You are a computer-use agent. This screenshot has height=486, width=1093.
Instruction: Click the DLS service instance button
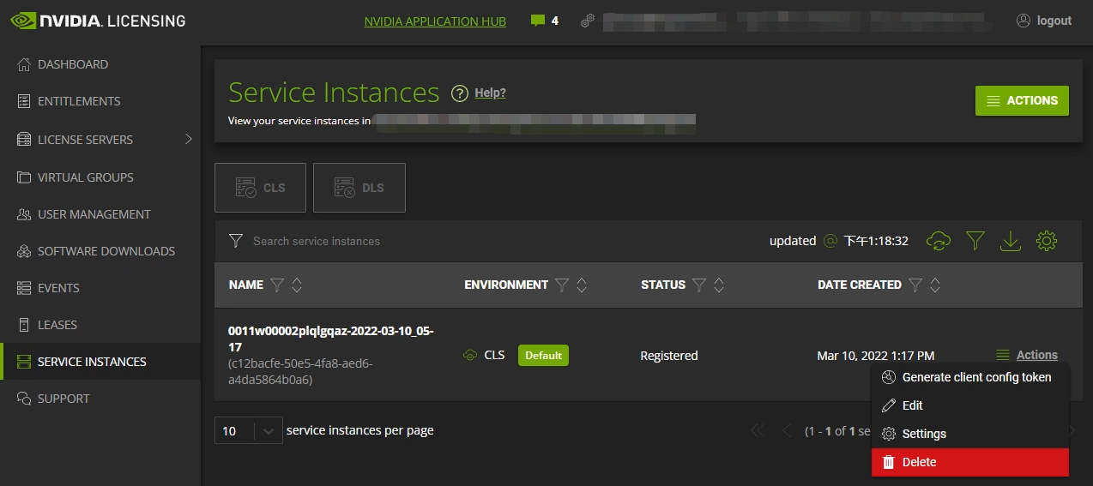359,188
